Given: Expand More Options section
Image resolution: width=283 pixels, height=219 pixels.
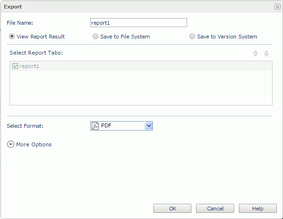Looking at the screenshot, I should pyautogui.click(x=10, y=144).
